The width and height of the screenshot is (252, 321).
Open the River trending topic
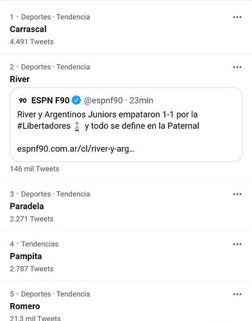[x=20, y=79]
